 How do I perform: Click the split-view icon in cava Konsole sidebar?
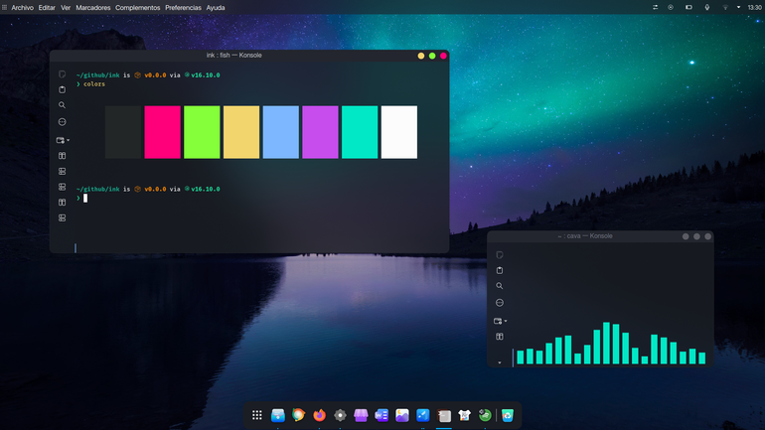(499, 337)
